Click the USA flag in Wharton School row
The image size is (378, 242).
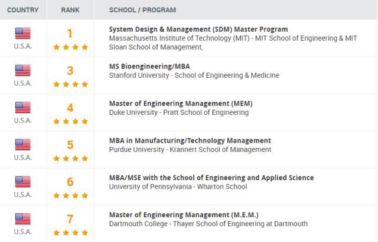tap(23, 182)
